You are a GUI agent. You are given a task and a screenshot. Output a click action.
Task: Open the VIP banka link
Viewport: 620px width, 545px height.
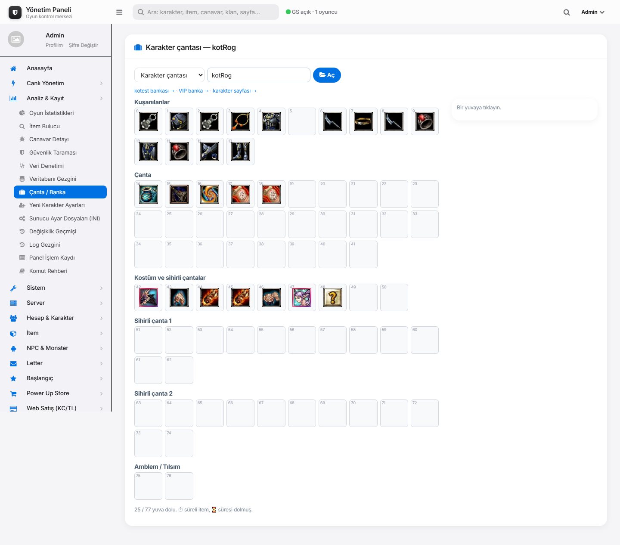[x=193, y=91]
